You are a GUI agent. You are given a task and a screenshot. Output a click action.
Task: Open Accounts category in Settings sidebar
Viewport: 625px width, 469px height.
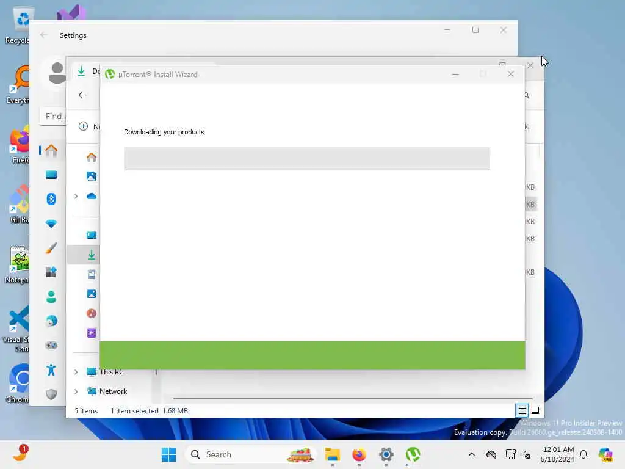click(51, 297)
